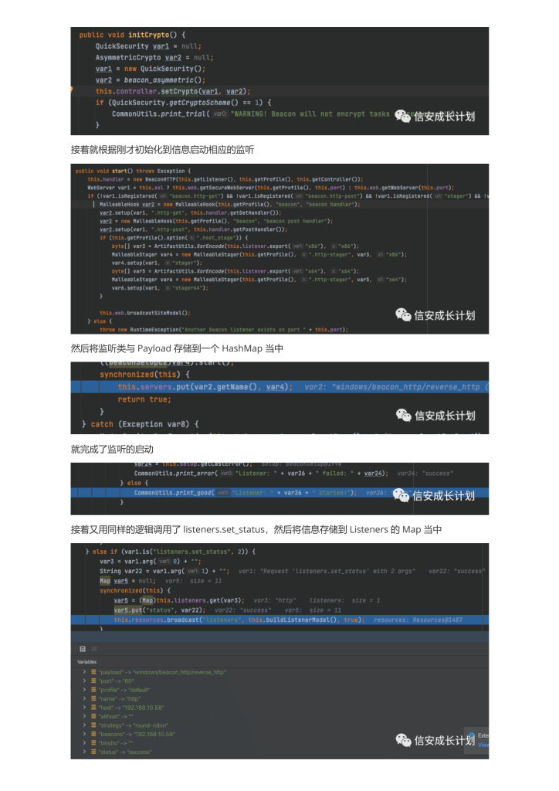Click the highlighted this.resources.broadcast line
Image resolution: width=559 pixels, height=791 pixels.
(x=279, y=620)
